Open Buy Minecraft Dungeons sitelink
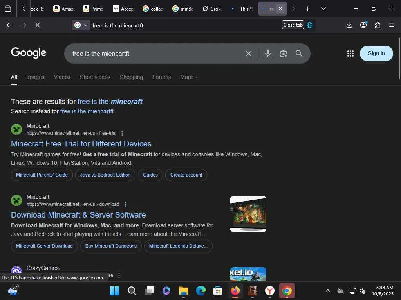This screenshot has width=401, height=300. point(111,246)
